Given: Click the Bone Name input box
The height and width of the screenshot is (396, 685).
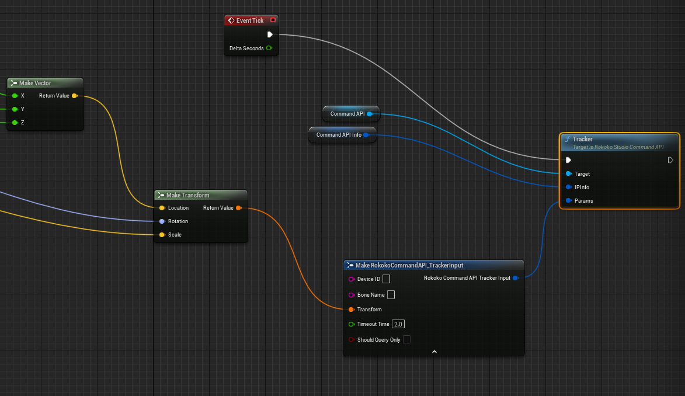Looking at the screenshot, I should pyautogui.click(x=390, y=294).
